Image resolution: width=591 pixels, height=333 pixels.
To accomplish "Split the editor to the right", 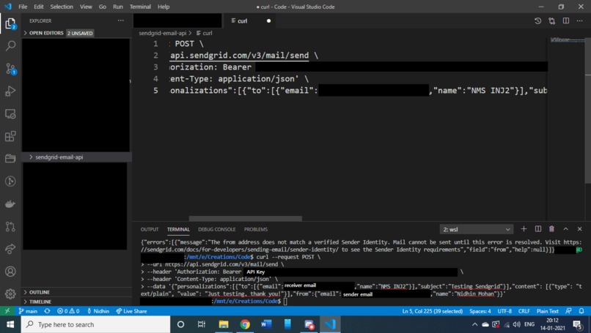I will tap(566, 20).
